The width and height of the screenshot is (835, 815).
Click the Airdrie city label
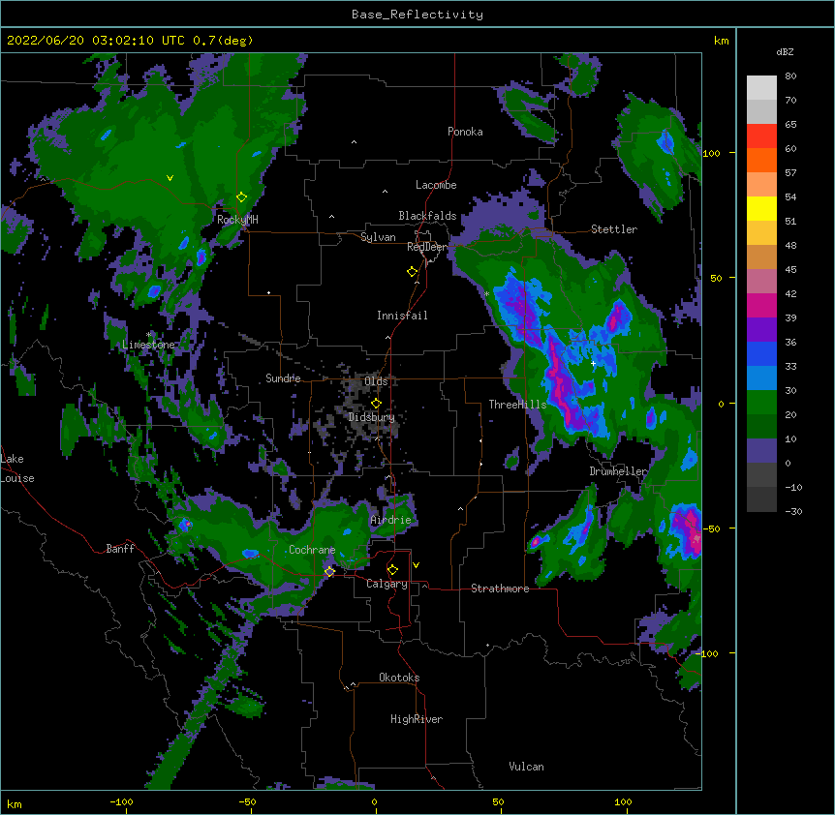(391, 520)
